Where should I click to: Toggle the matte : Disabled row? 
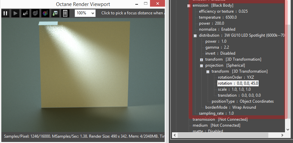coord(208,131)
